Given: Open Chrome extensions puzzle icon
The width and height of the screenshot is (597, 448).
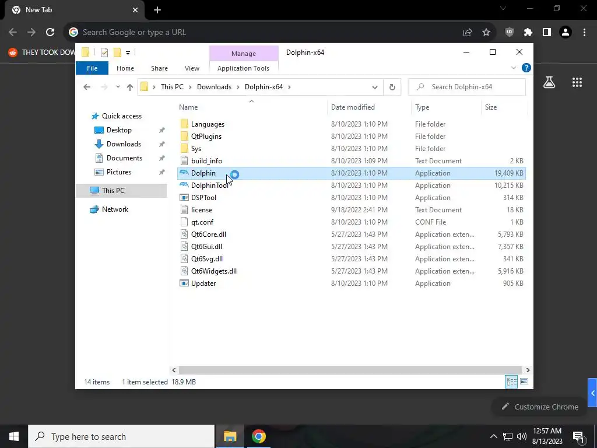Looking at the screenshot, I should 528,33.
